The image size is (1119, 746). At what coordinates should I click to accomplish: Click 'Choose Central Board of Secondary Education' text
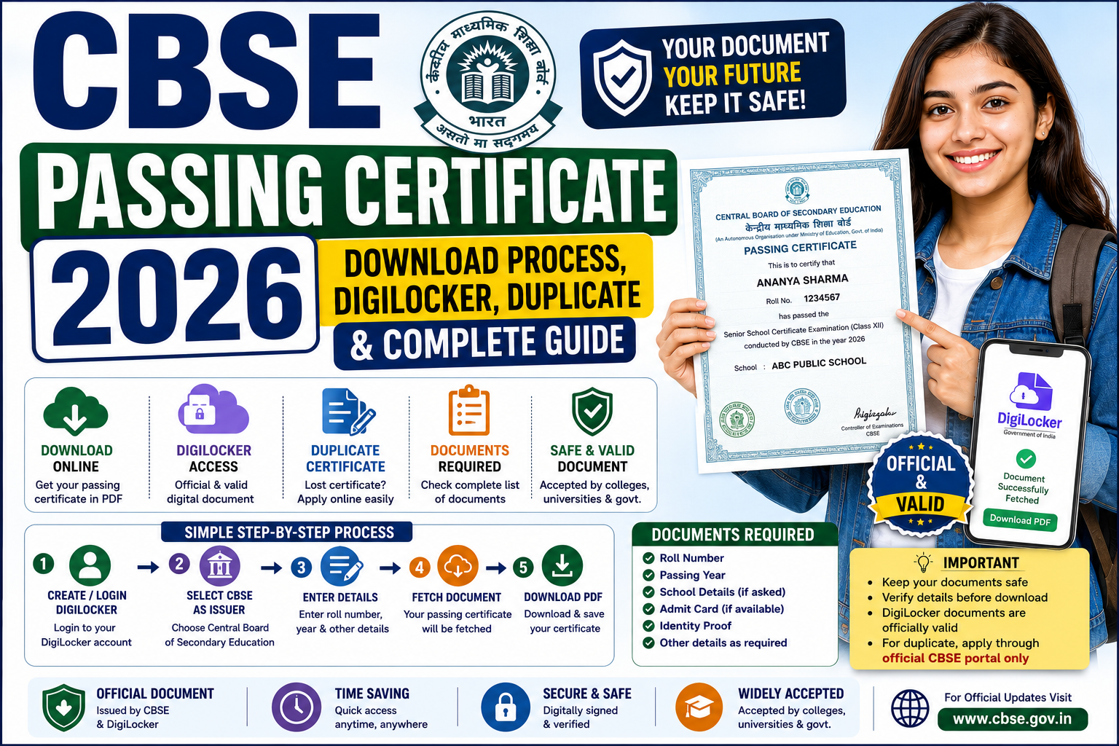(x=219, y=635)
